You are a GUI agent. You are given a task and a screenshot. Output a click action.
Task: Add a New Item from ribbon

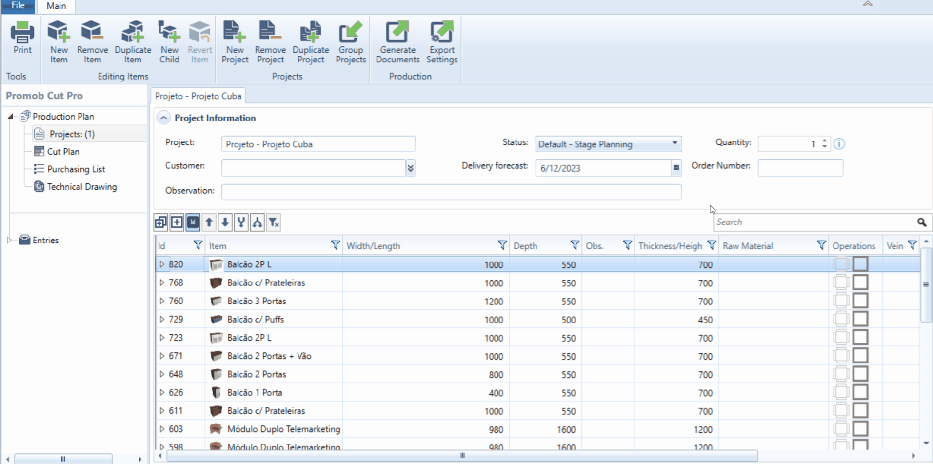(59, 42)
